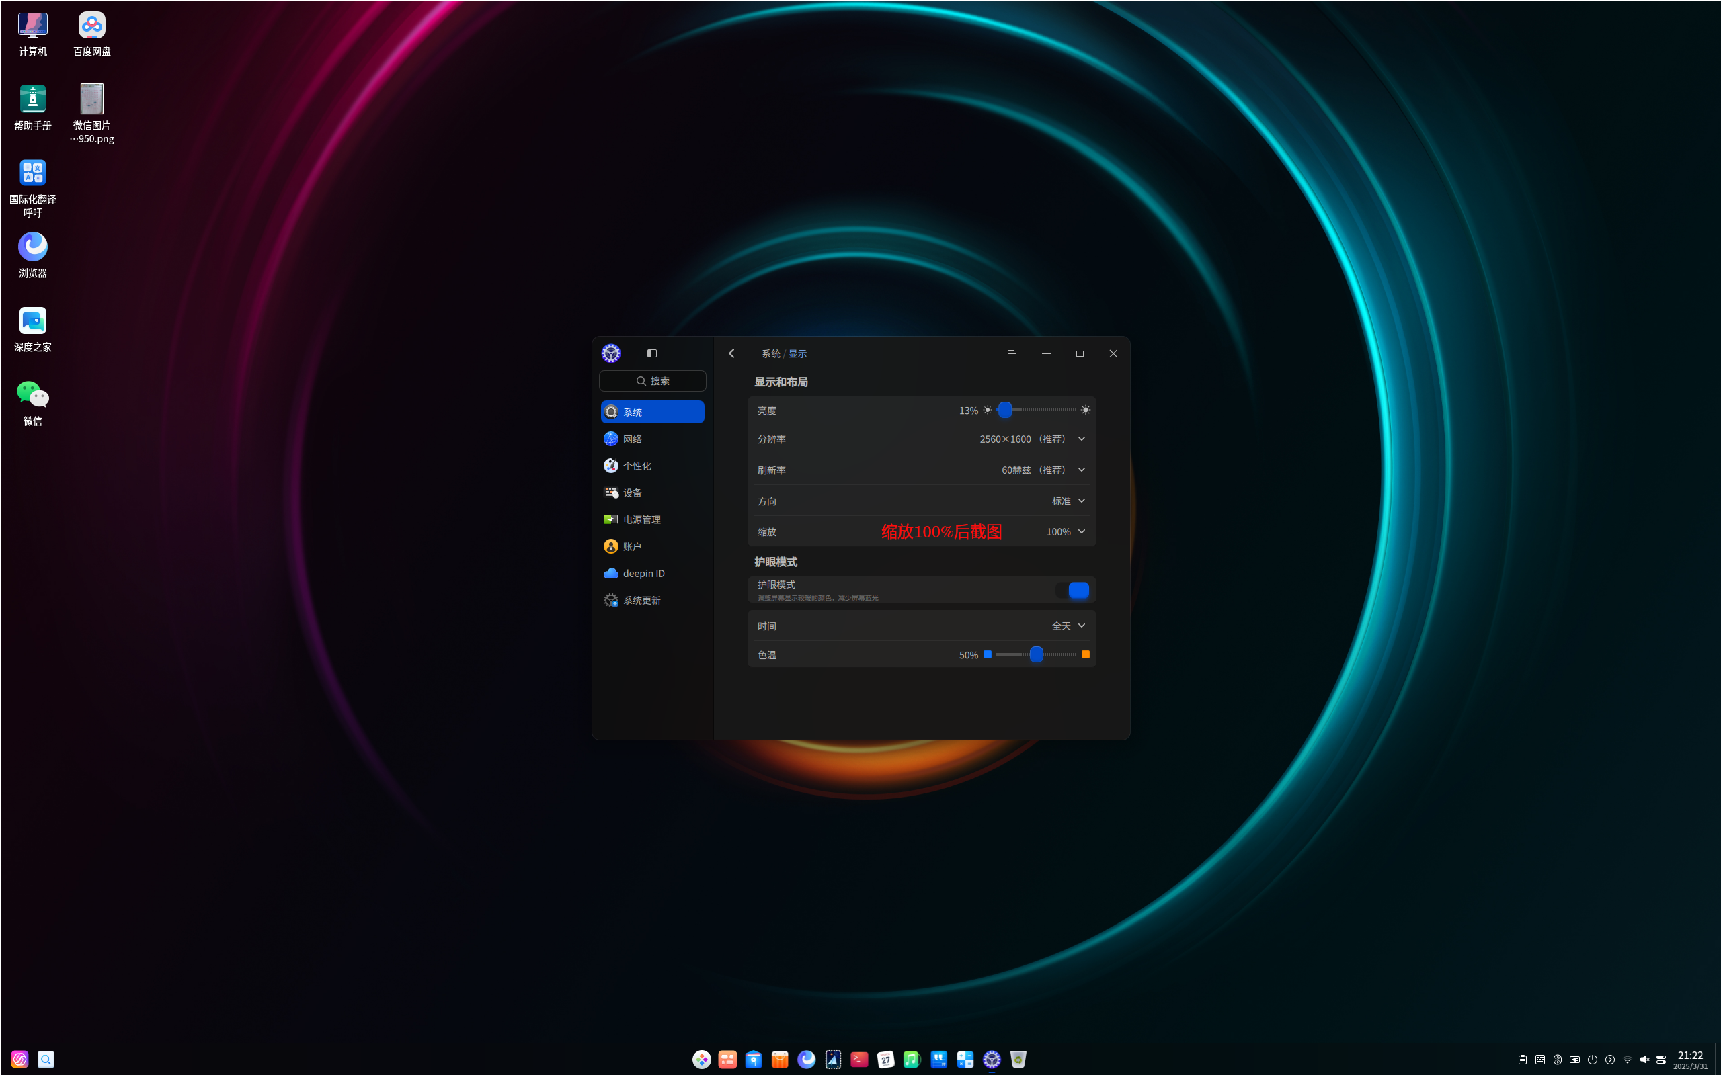This screenshot has width=1721, height=1075.
Task: Go back with the left arrow button
Action: click(731, 353)
